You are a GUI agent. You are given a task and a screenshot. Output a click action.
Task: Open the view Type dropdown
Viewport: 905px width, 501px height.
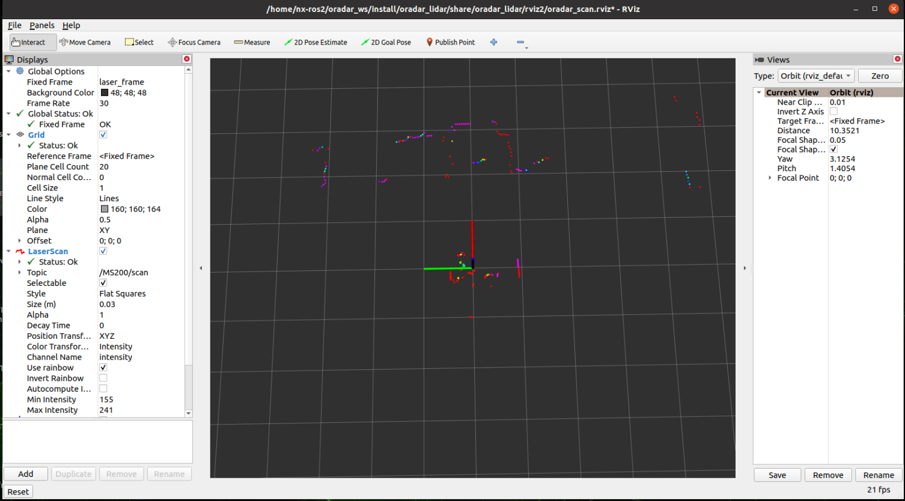[815, 76]
